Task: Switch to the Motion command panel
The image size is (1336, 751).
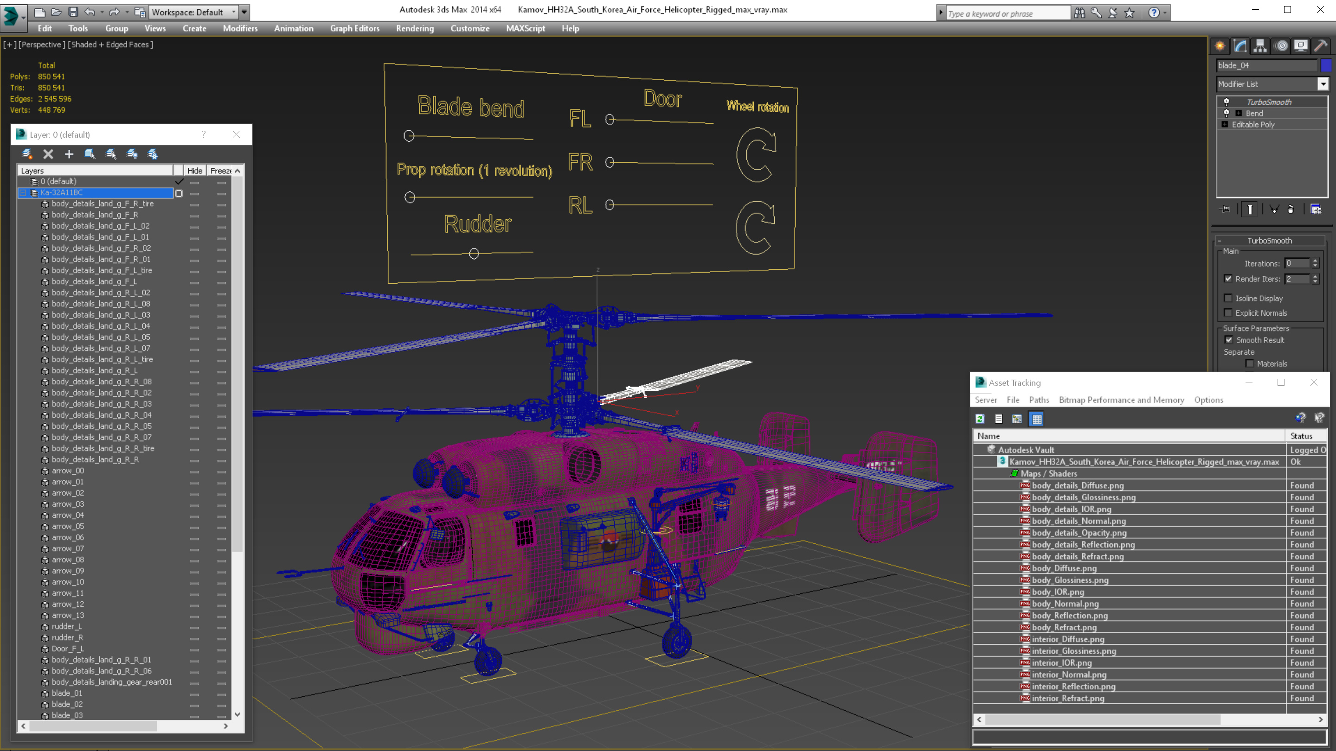Action: [1282, 46]
